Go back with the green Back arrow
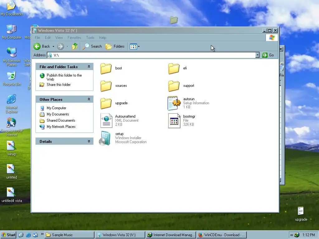This screenshot has height=239, width=319. click(42, 46)
